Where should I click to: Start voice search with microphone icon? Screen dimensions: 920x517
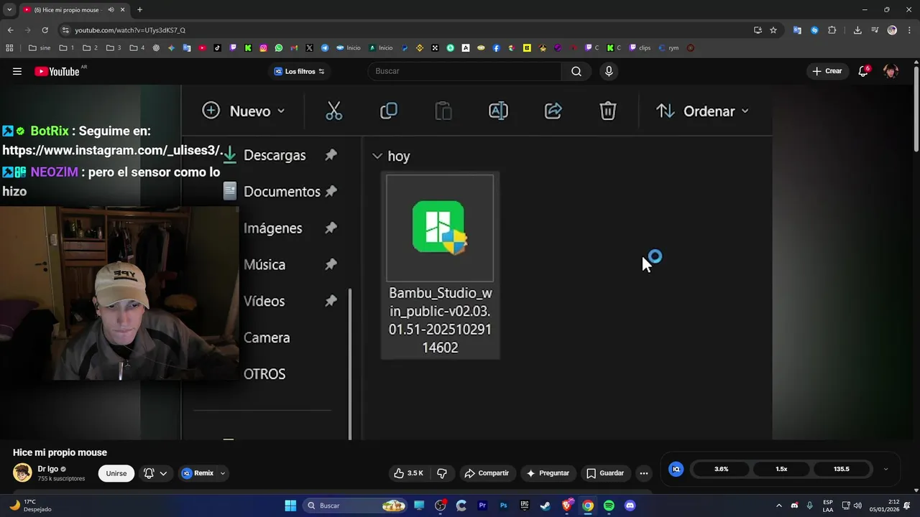[x=609, y=71]
